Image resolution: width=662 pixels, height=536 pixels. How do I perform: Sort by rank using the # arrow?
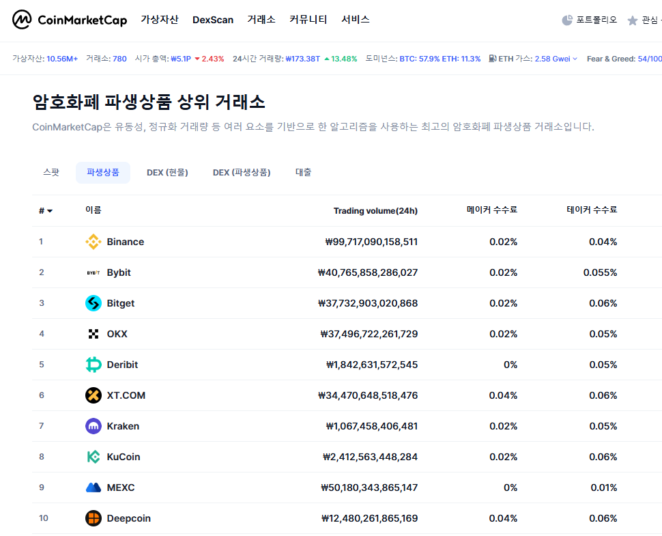point(50,211)
